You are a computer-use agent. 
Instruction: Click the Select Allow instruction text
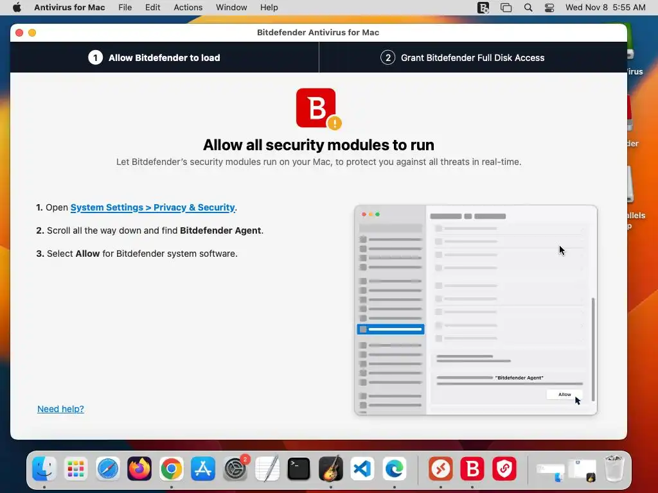[x=137, y=254]
